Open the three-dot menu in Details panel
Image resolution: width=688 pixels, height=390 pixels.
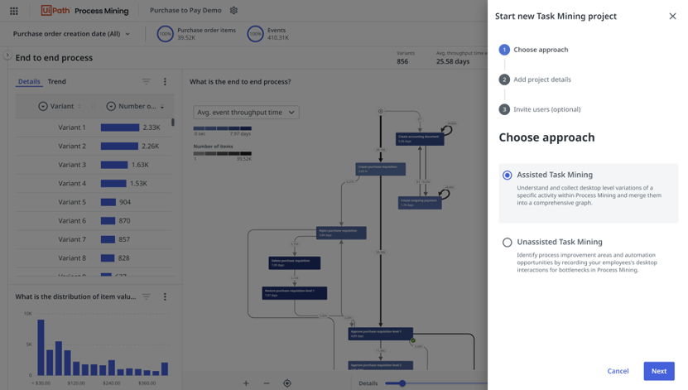165,82
